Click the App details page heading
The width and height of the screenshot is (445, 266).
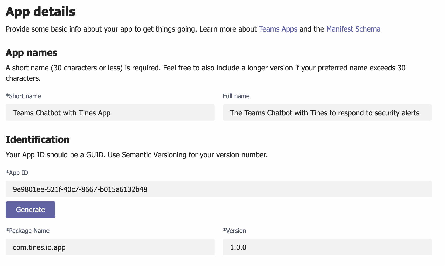click(x=40, y=12)
